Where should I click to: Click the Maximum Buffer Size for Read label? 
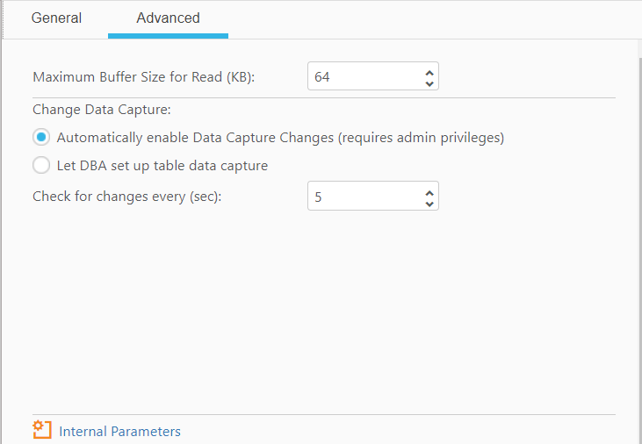click(x=143, y=77)
